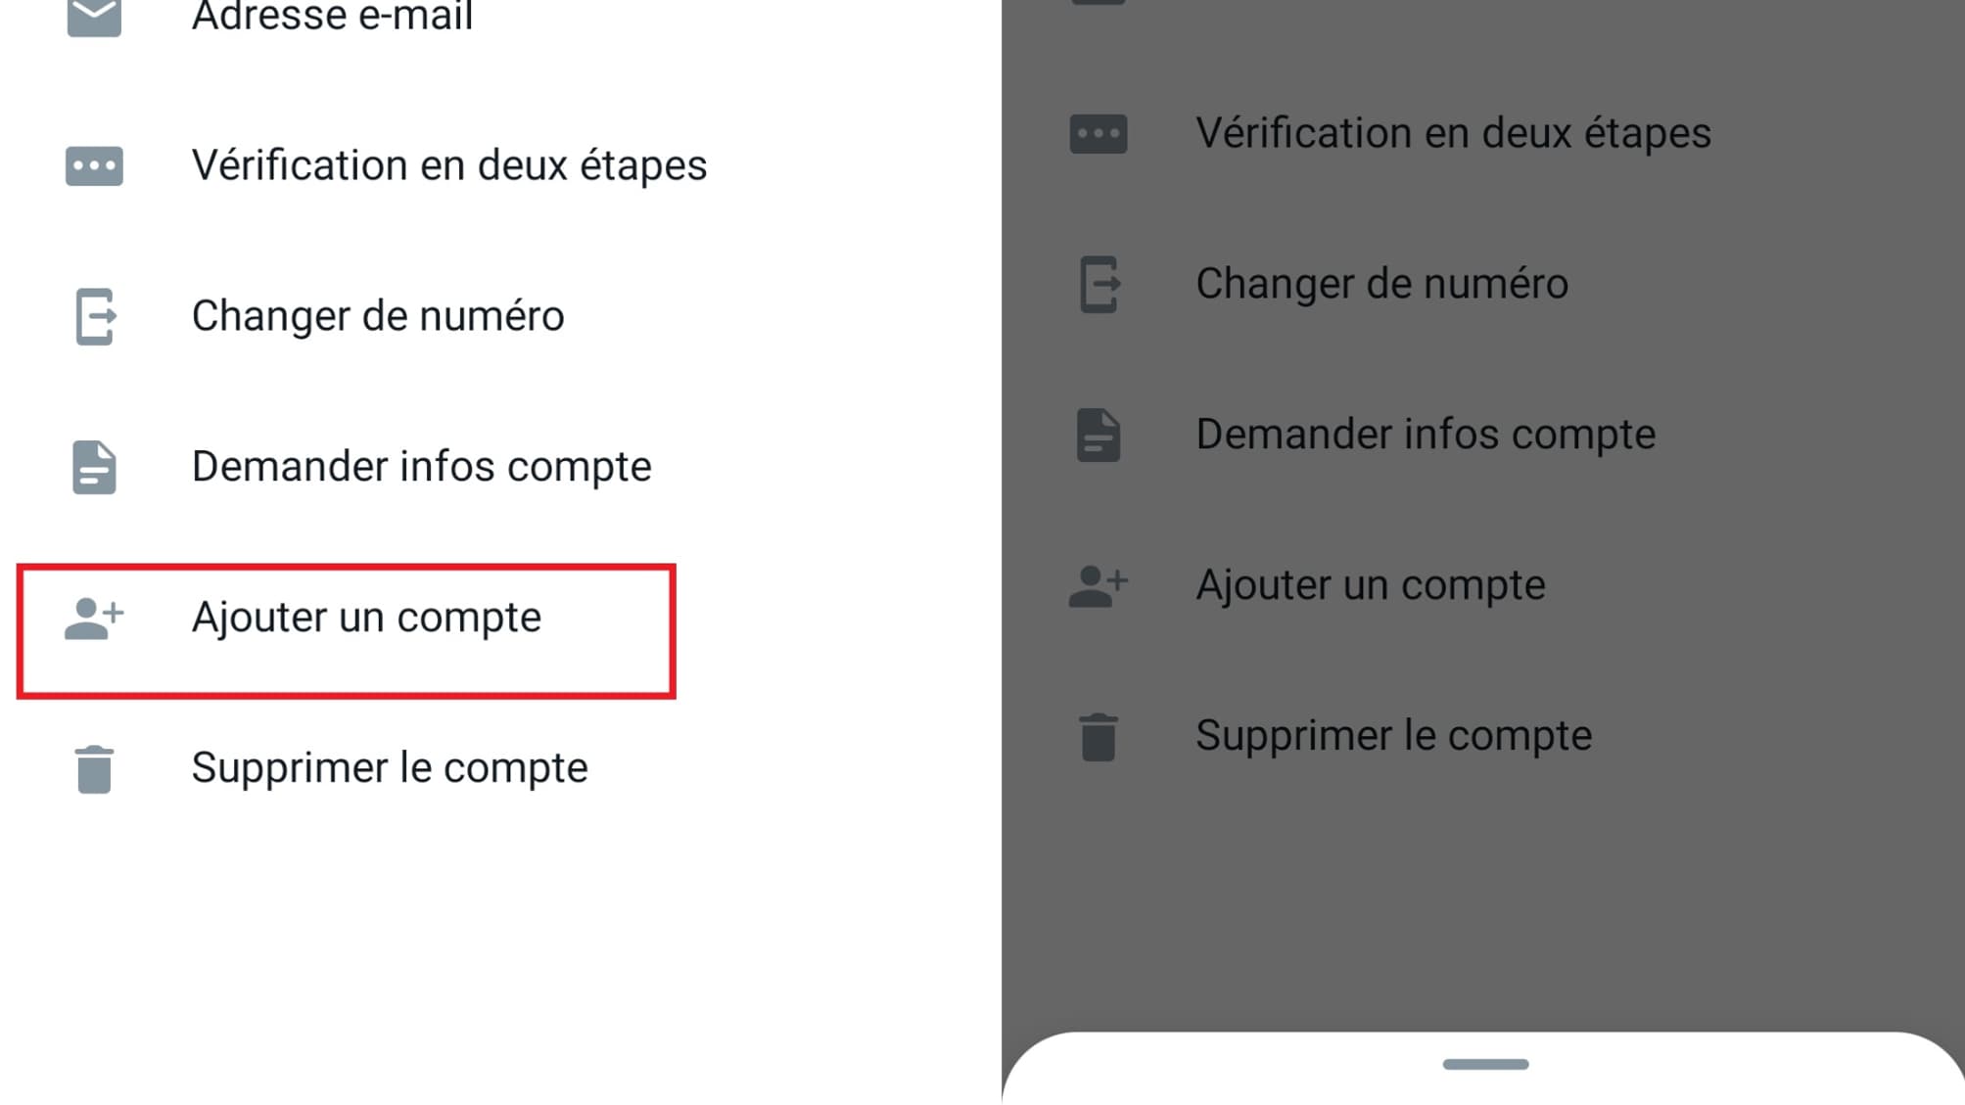Tap the three-dots icon in left panel
Screen dimensions: 1965x1105
click(x=94, y=166)
